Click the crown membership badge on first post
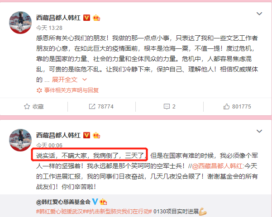The height and width of the screenshot is (217, 272). [x=96, y=18]
